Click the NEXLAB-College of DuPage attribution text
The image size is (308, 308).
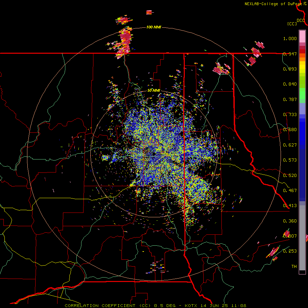click(x=273, y=4)
